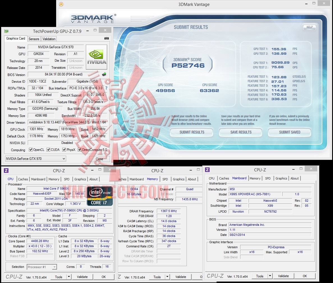Click the 3DMark Vantage orange title icon
Screen dimensions: 333x283
click(x=61, y=4)
